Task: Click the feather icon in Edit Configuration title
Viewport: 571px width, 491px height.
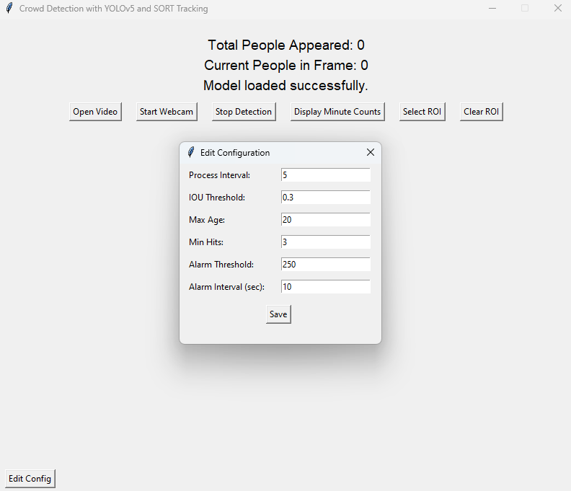Action: 191,152
